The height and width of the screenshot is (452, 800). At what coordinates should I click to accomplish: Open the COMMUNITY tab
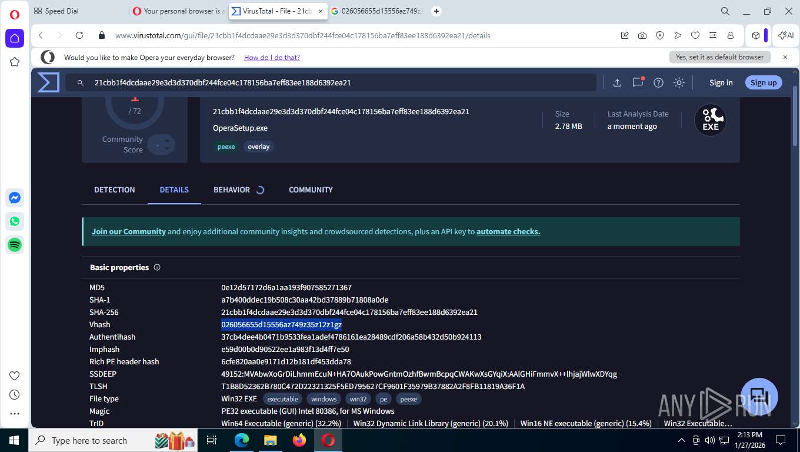point(311,190)
